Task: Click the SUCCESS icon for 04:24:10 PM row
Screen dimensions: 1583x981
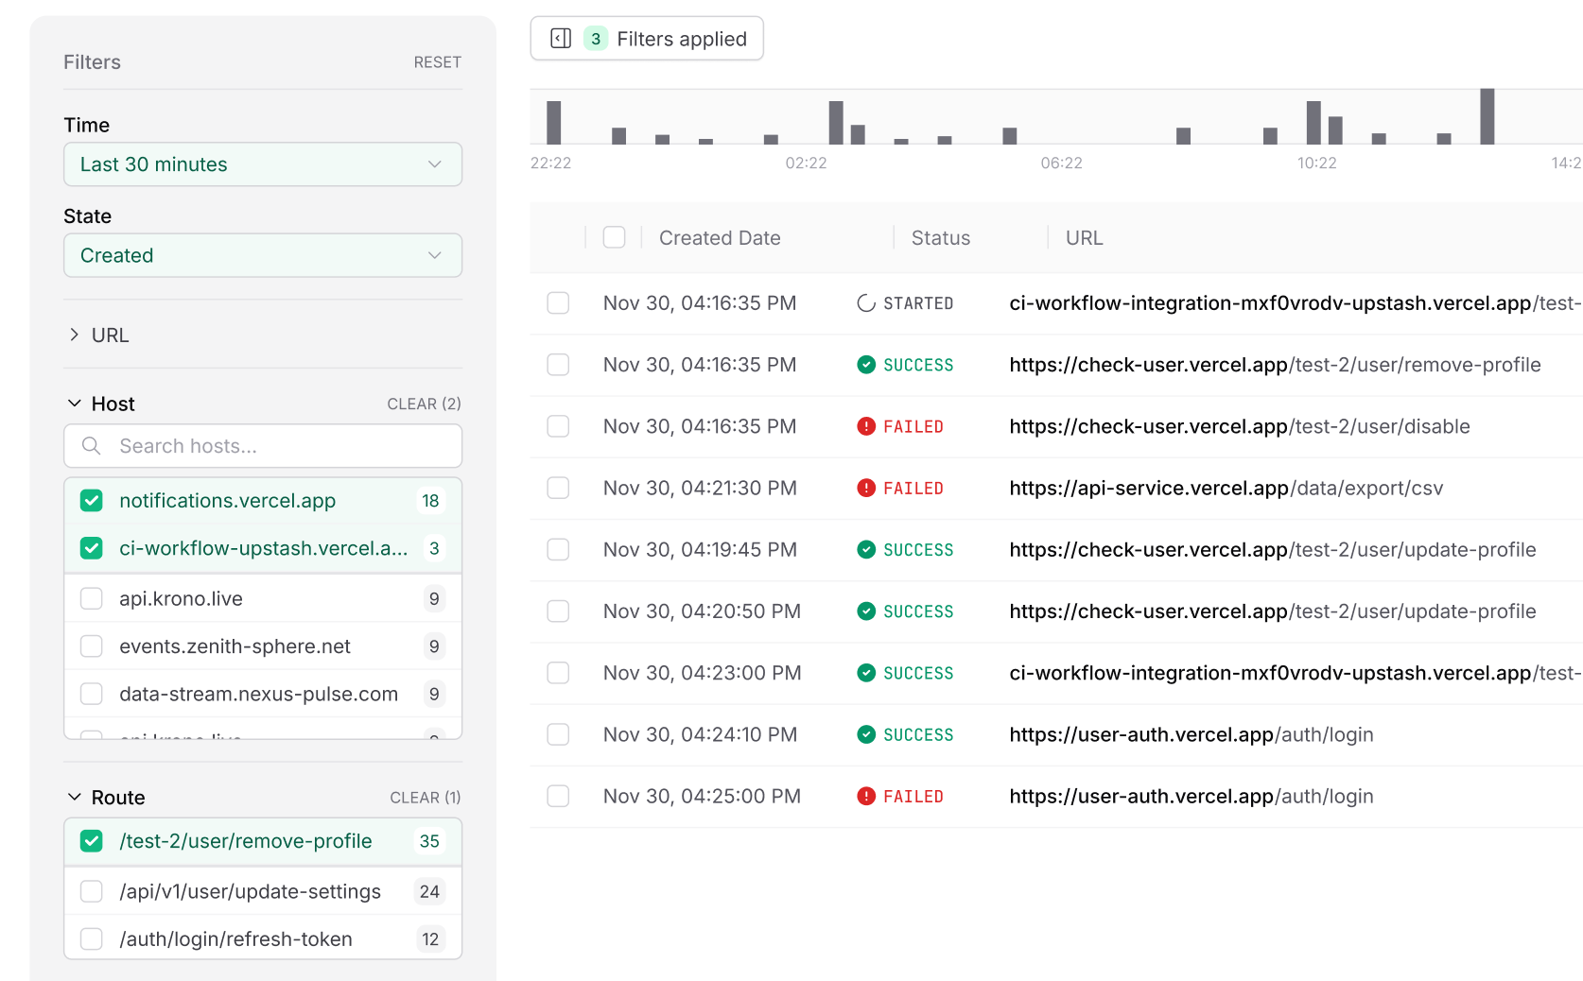Action: click(865, 734)
